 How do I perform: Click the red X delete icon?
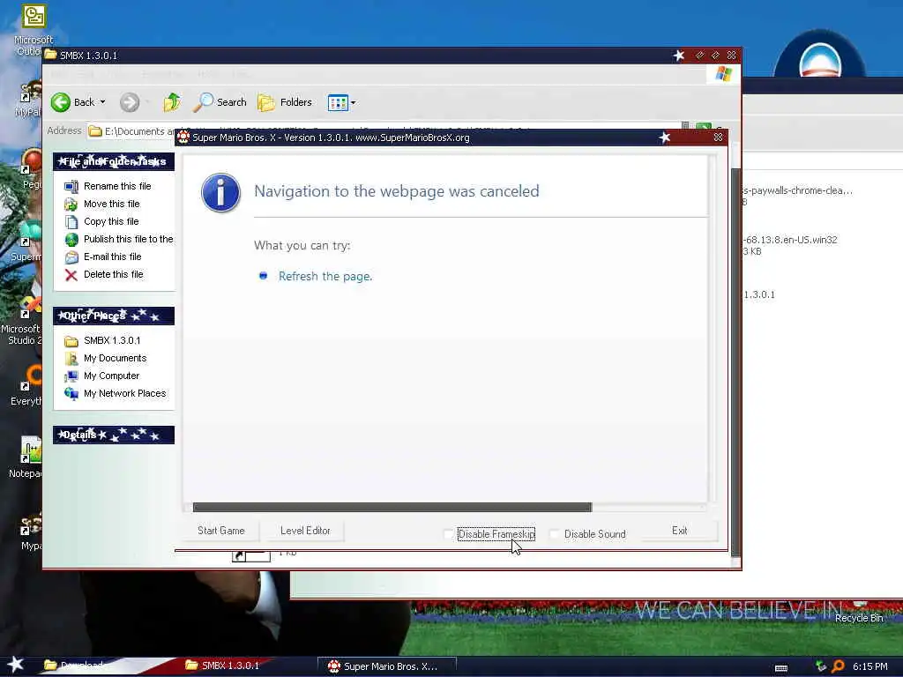click(71, 275)
